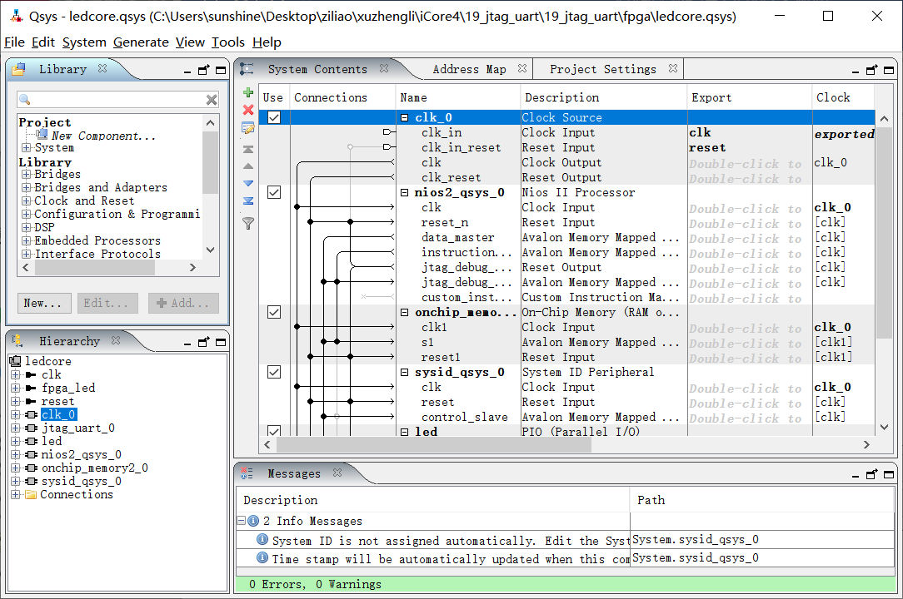Viewport: 903px width, 599px height.
Task: Click the move-to-top arrow icon
Action: coord(247,150)
